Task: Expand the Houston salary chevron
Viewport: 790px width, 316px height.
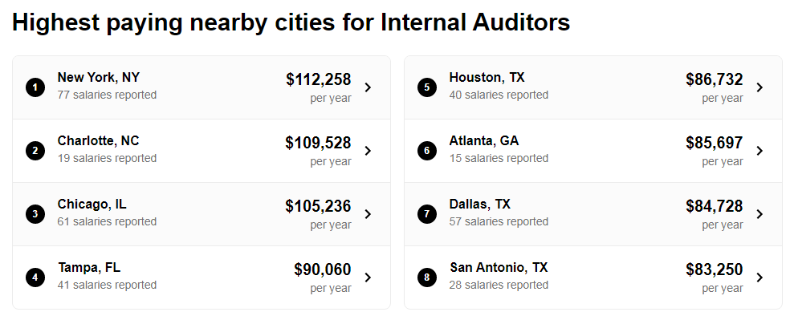Action: point(759,87)
